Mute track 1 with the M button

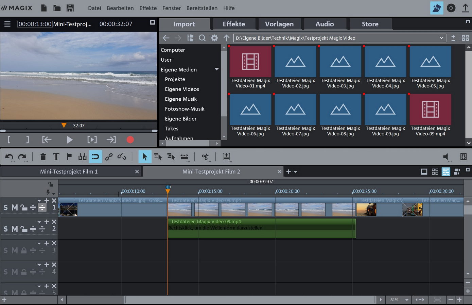[x=15, y=207]
